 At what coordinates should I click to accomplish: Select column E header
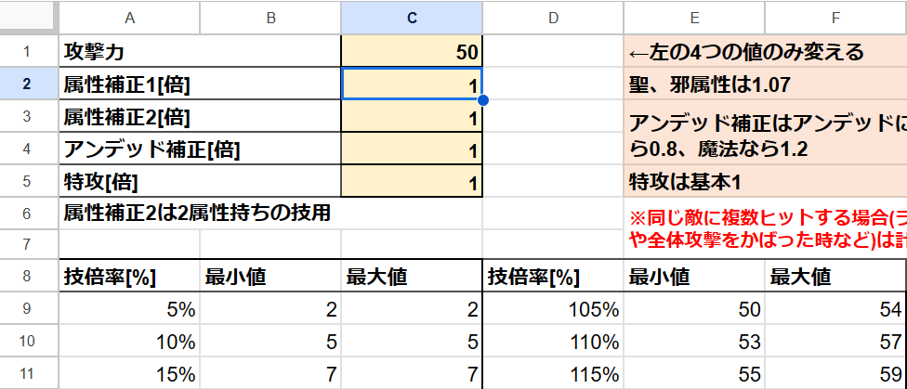point(694,18)
